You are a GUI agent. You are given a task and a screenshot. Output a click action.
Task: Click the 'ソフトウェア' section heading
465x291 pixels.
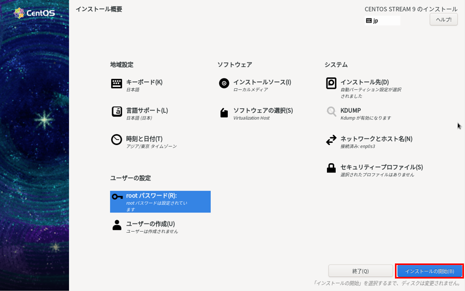click(x=235, y=65)
